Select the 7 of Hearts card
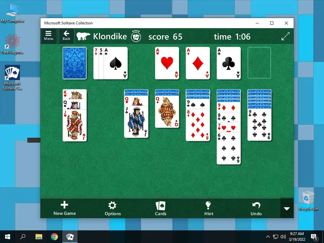 point(228,127)
